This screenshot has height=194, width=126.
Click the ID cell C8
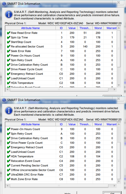(61, 179)
